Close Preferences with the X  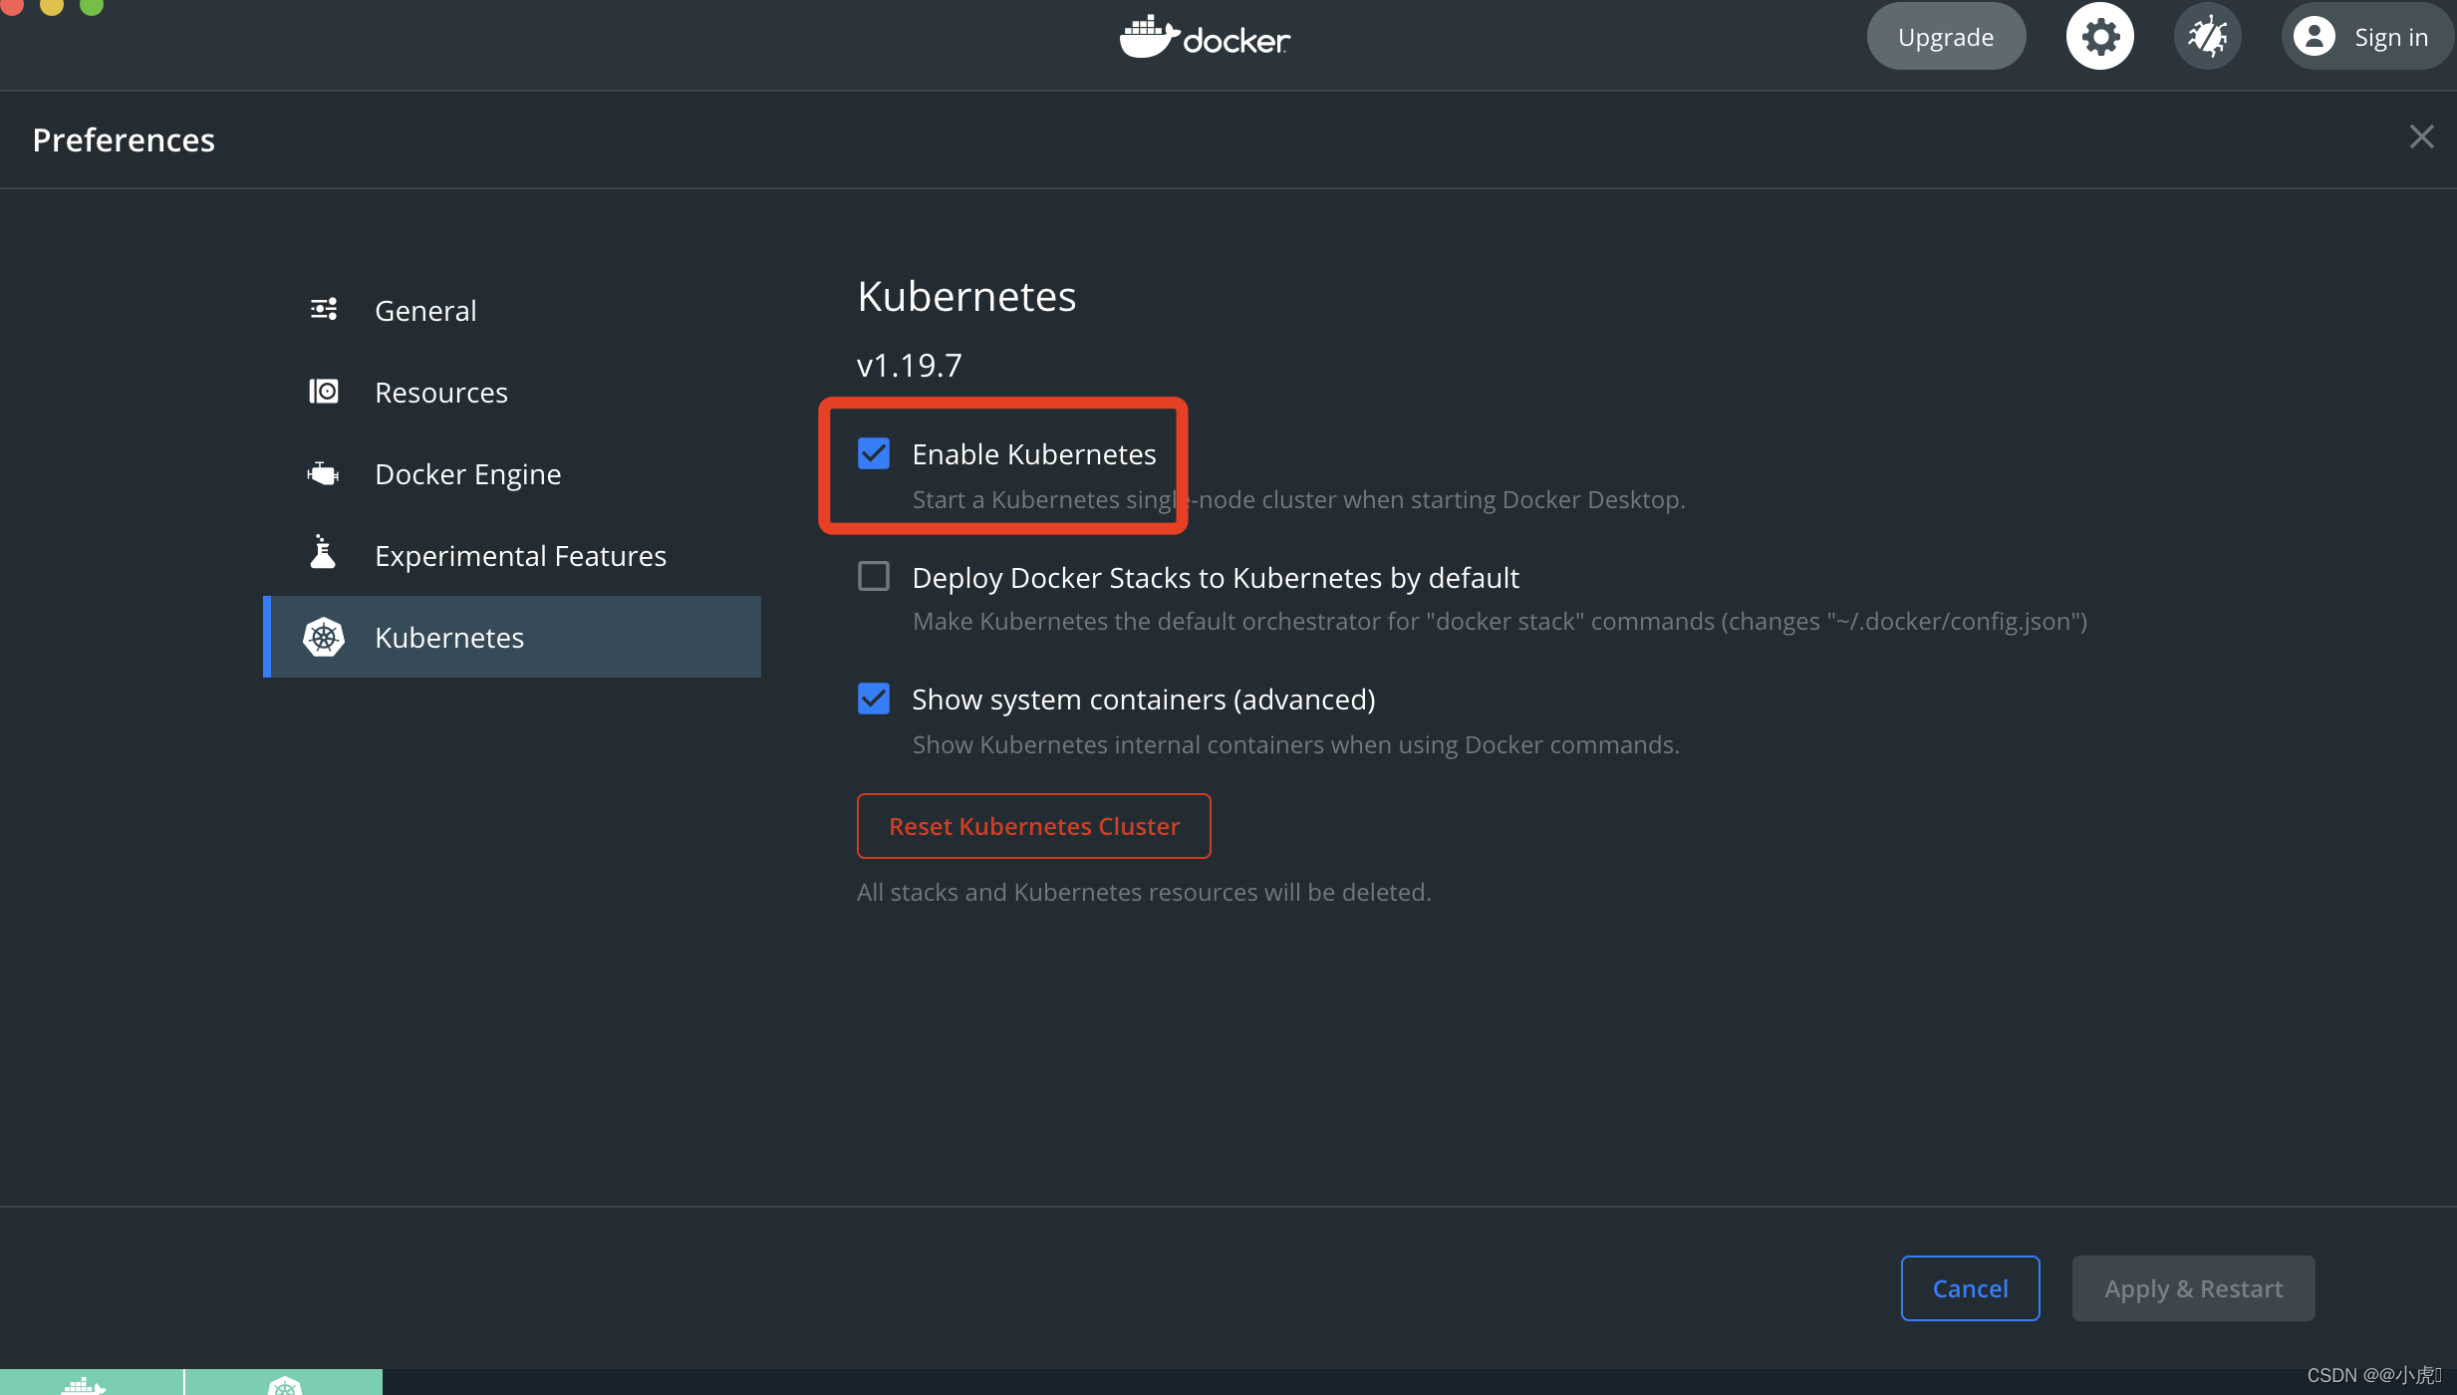(2421, 137)
